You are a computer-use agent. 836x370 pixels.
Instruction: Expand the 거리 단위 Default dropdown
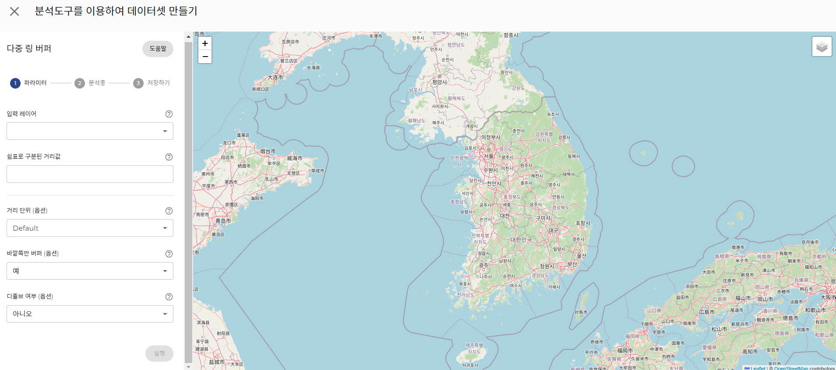tap(90, 228)
